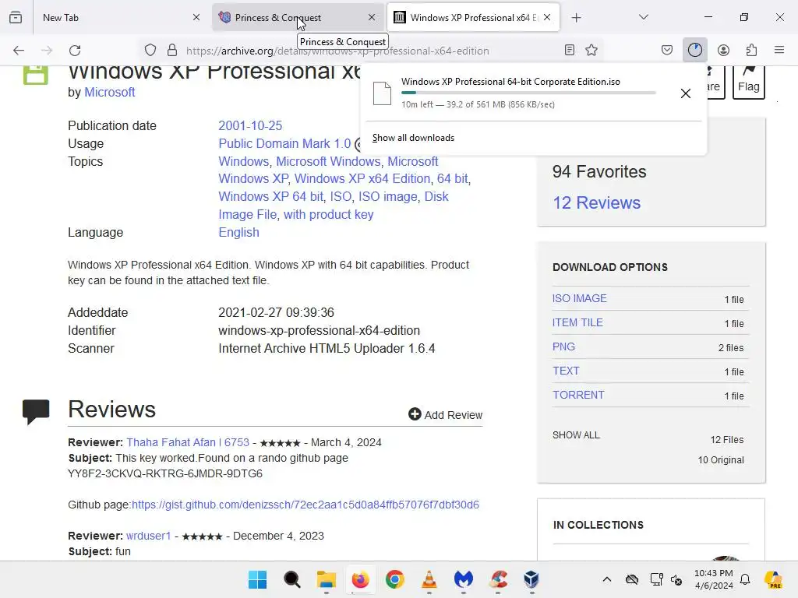Viewport: 798px width, 598px height.
Task: Download the TEXT file option
Action: click(566, 371)
